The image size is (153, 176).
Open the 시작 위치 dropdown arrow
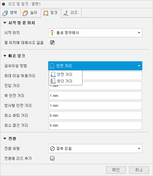139,33
